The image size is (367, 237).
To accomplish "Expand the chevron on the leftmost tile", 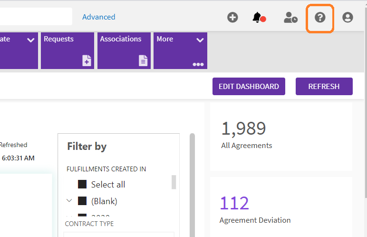I will click(x=31, y=40).
